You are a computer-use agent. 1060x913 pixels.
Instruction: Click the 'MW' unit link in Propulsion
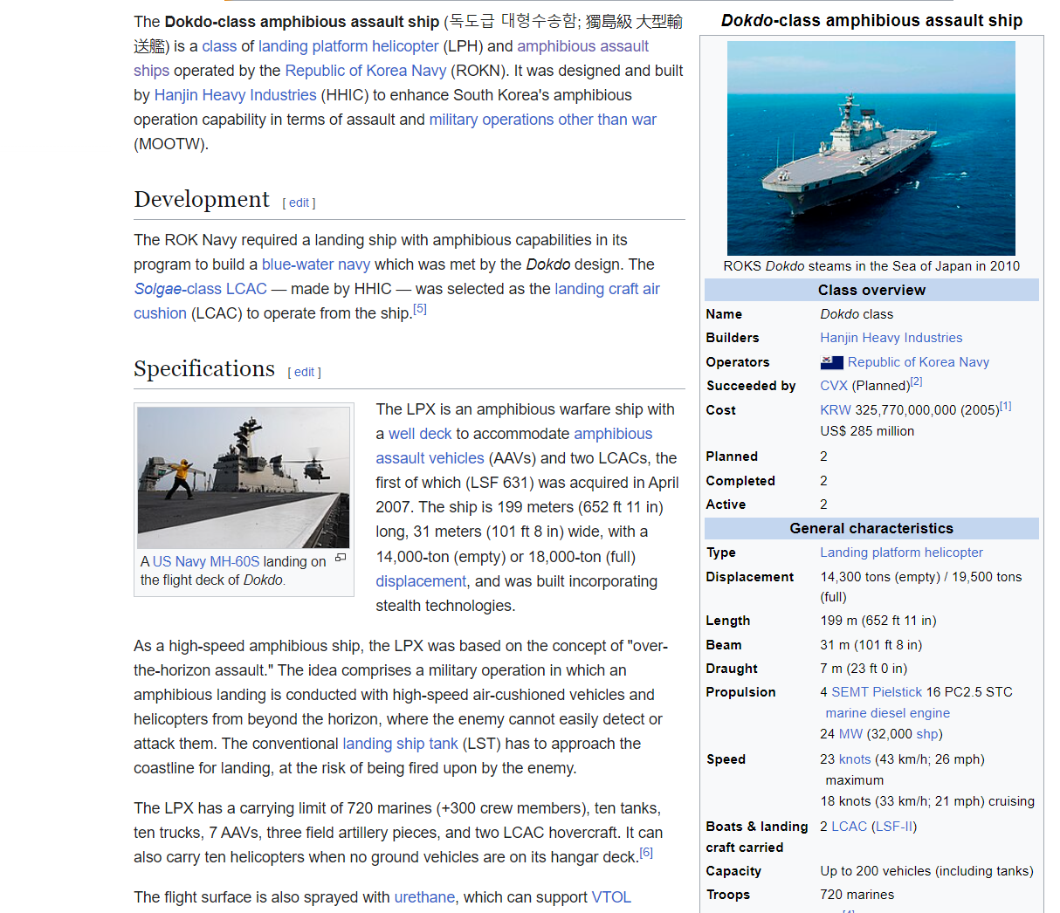click(x=850, y=734)
